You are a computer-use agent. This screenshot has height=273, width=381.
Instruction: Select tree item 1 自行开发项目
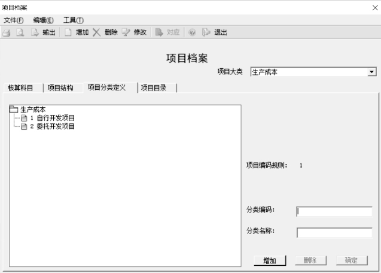52,118
